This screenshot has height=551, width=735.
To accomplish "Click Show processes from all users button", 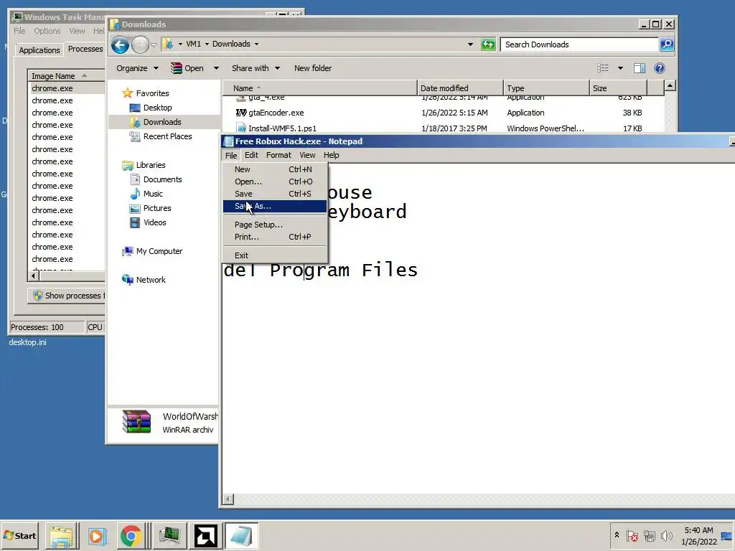I will 67,296.
